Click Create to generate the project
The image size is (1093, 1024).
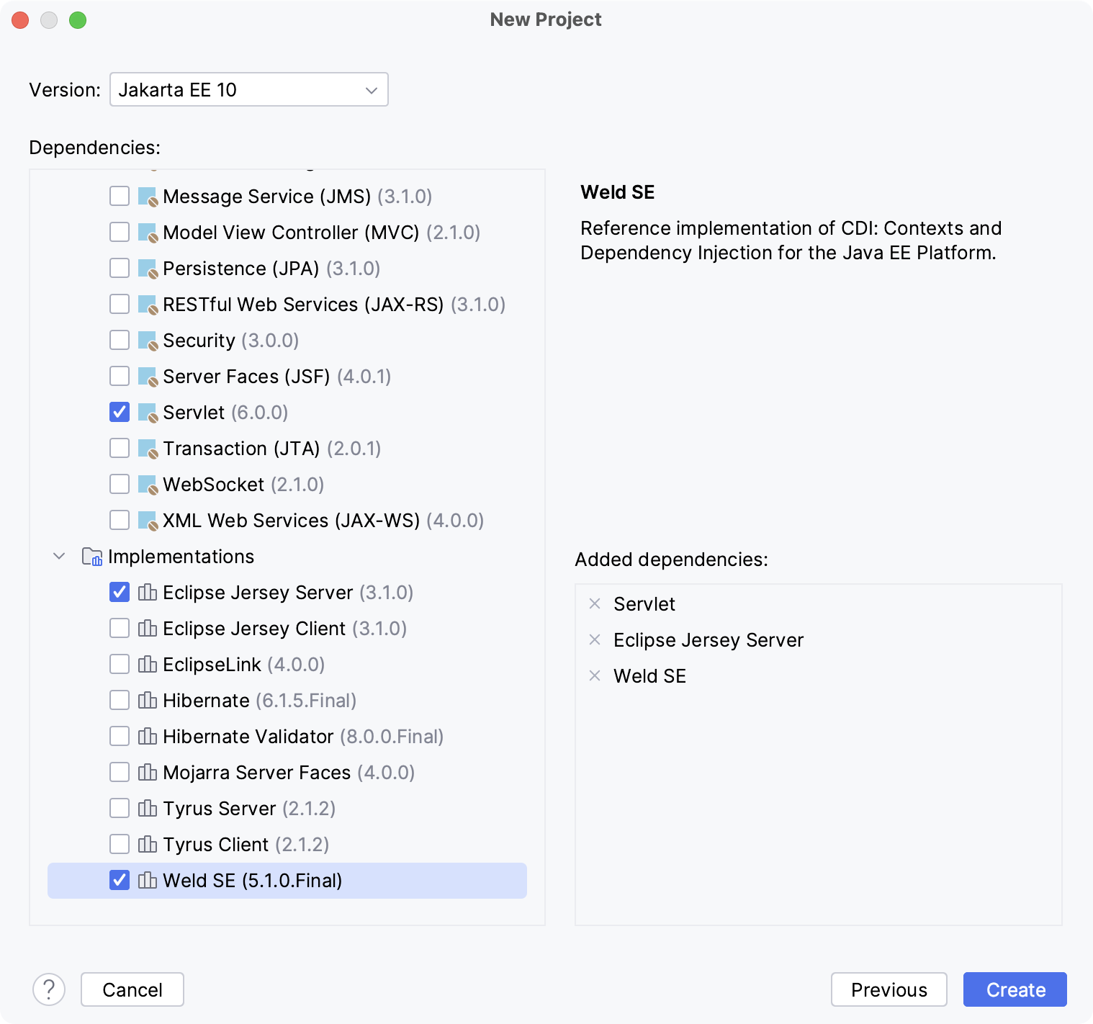pyautogui.click(x=1015, y=989)
